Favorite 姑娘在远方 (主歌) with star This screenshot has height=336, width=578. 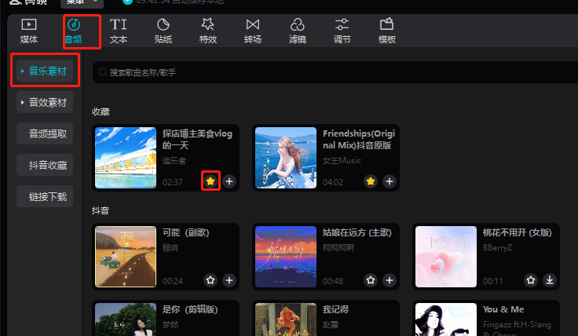371,280
